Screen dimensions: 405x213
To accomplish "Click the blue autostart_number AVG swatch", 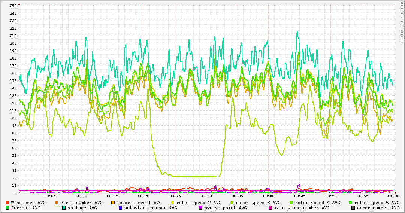I will click(x=121, y=208).
